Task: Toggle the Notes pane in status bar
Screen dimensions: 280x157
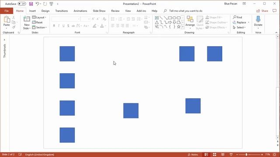Action: tap(193, 154)
